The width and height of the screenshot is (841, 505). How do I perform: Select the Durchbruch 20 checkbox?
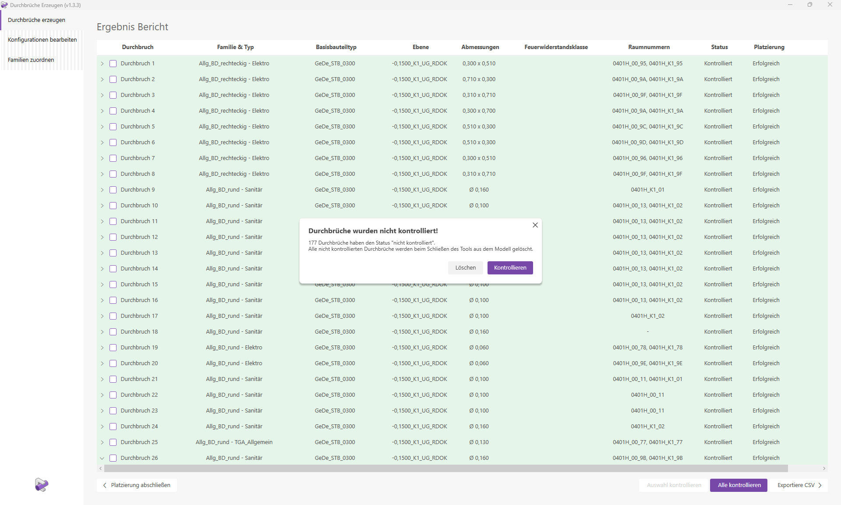(x=113, y=363)
